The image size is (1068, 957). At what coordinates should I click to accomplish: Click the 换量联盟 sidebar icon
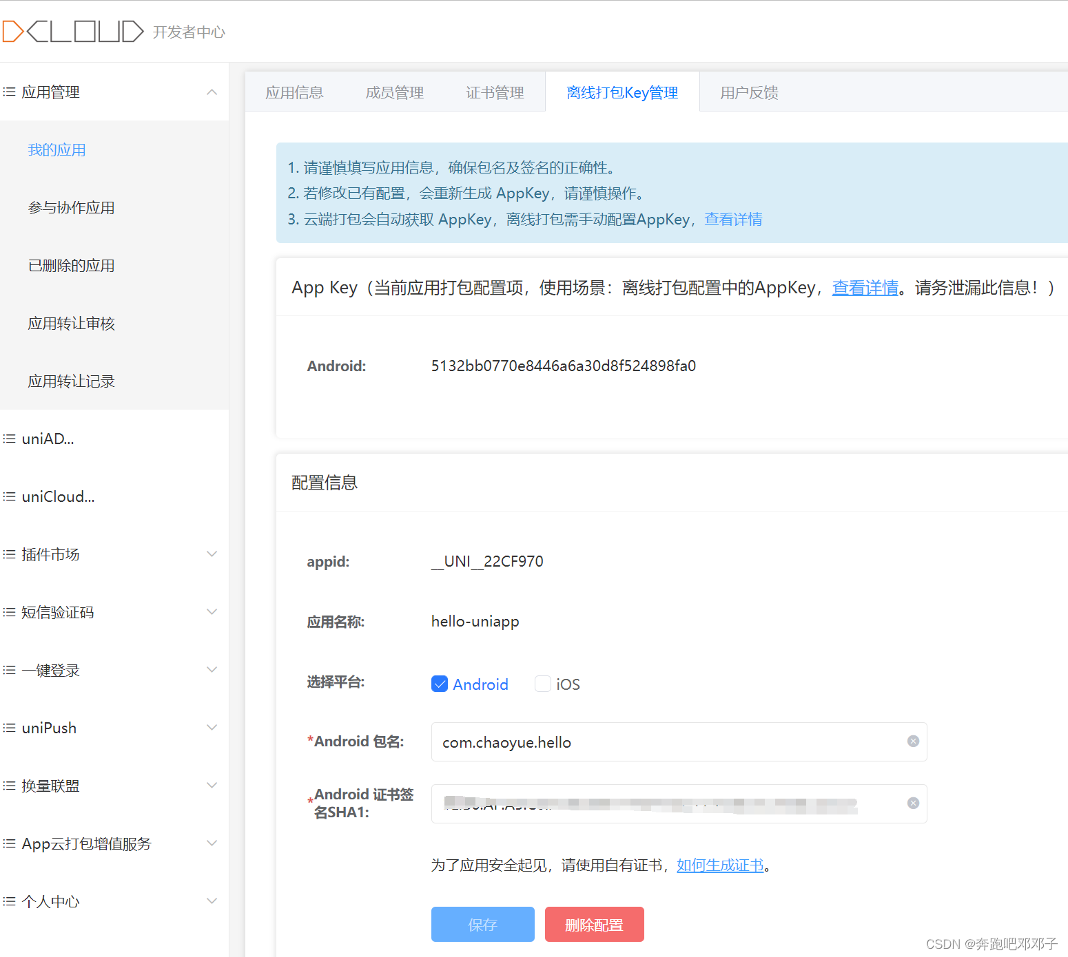10,785
